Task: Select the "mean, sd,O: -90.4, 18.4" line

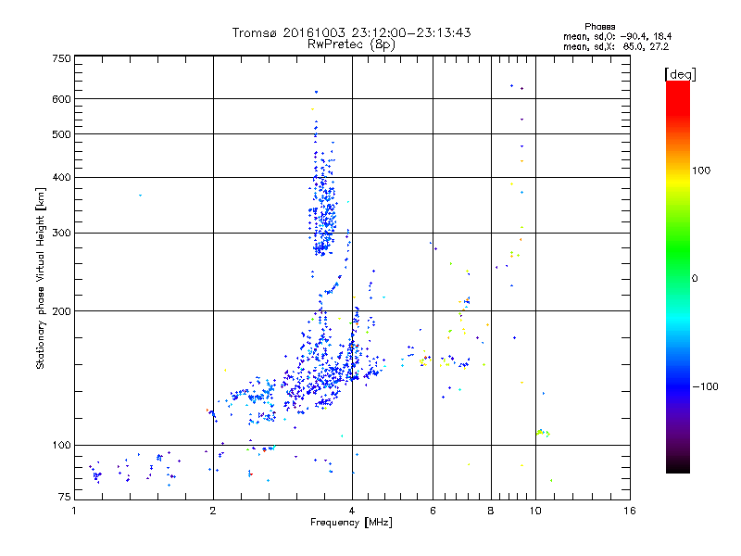Action: [x=617, y=36]
